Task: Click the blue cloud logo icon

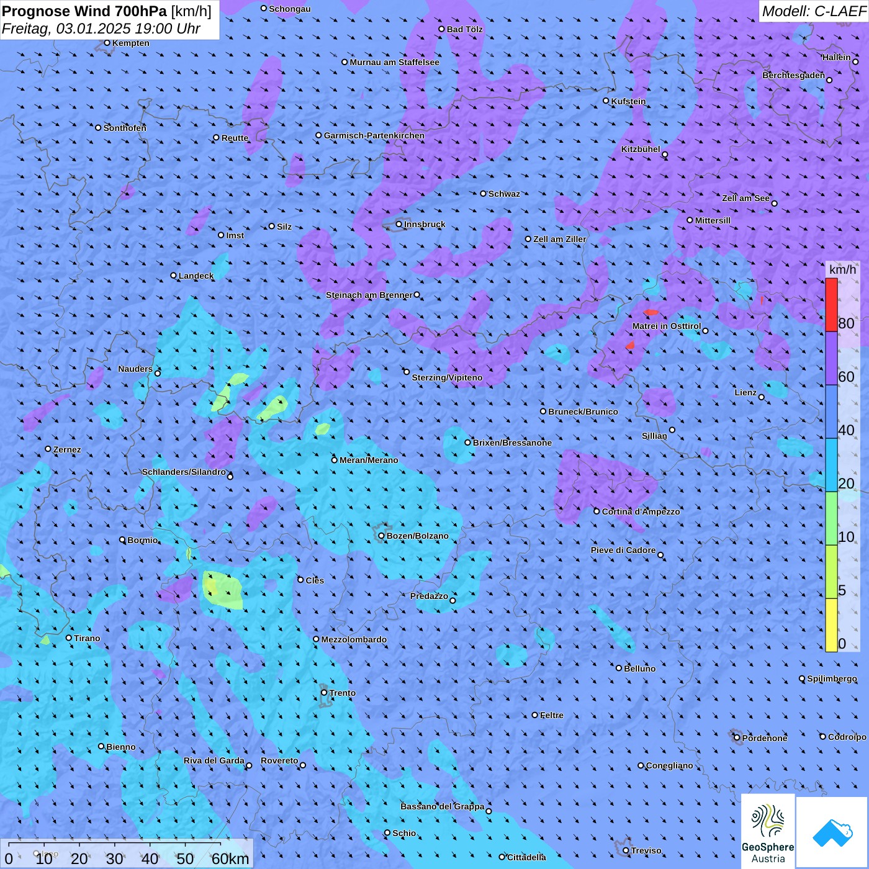Action: pos(832,833)
